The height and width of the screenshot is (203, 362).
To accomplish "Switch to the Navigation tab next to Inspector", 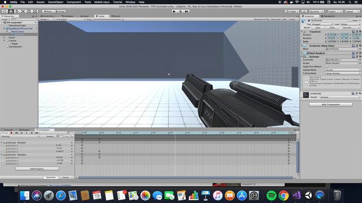I will click(x=328, y=16).
